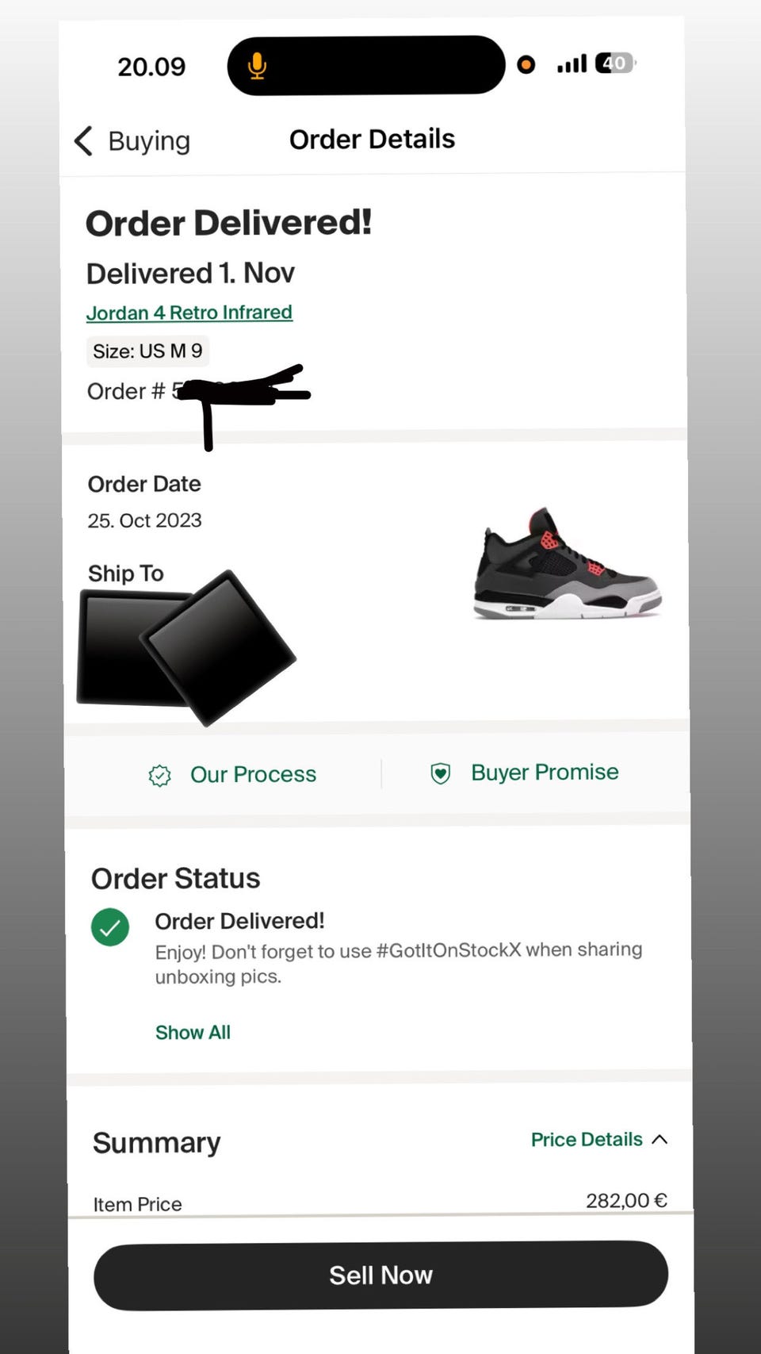
Task: Collapse Price Details with the chevron arrow
Action: (660, 1139)
